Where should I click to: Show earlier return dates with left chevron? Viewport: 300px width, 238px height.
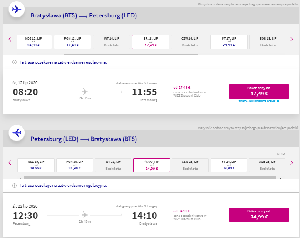[10, 163]
